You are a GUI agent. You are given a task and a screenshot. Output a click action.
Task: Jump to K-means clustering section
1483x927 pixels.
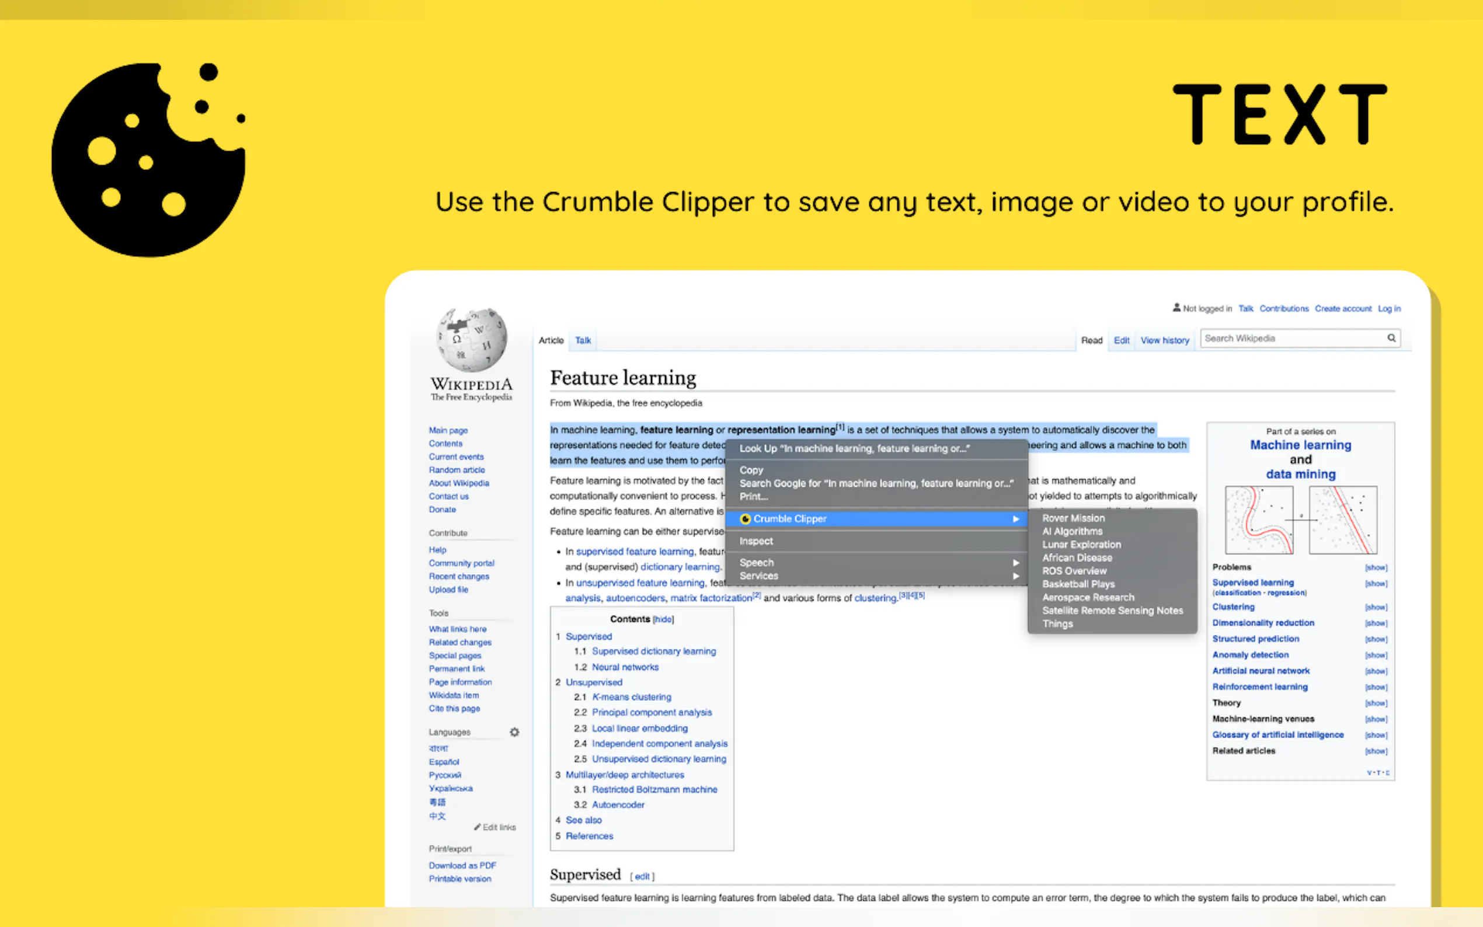pos(632,697)
